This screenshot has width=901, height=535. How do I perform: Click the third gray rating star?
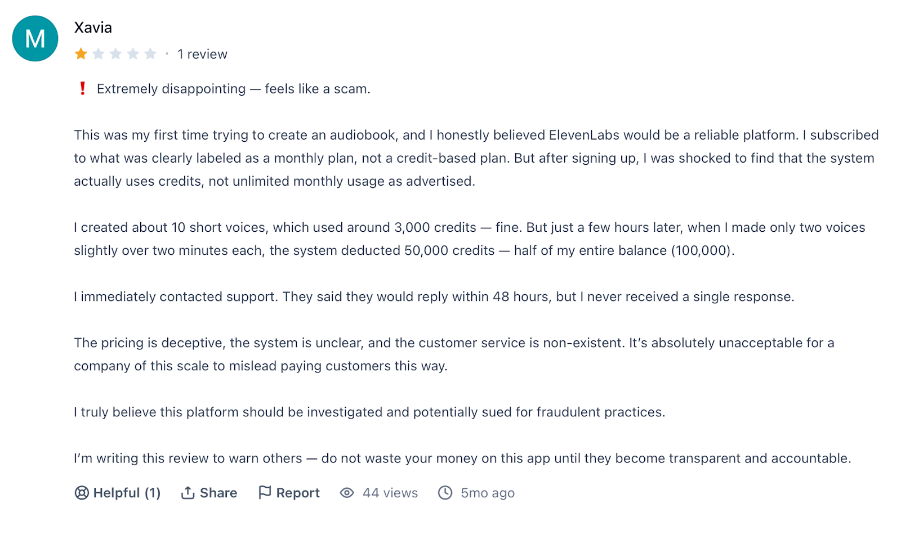116,54
